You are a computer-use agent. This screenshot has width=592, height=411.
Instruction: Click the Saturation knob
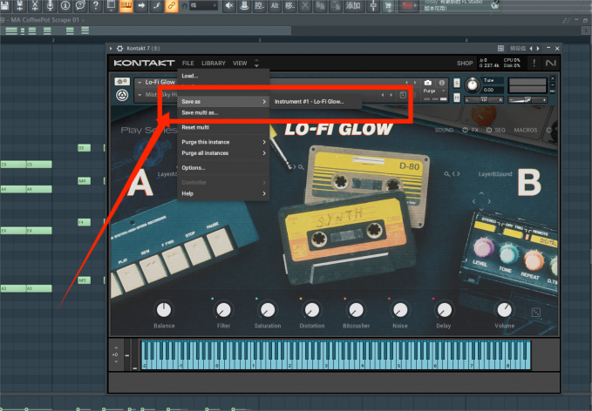[x=268, y=310]
